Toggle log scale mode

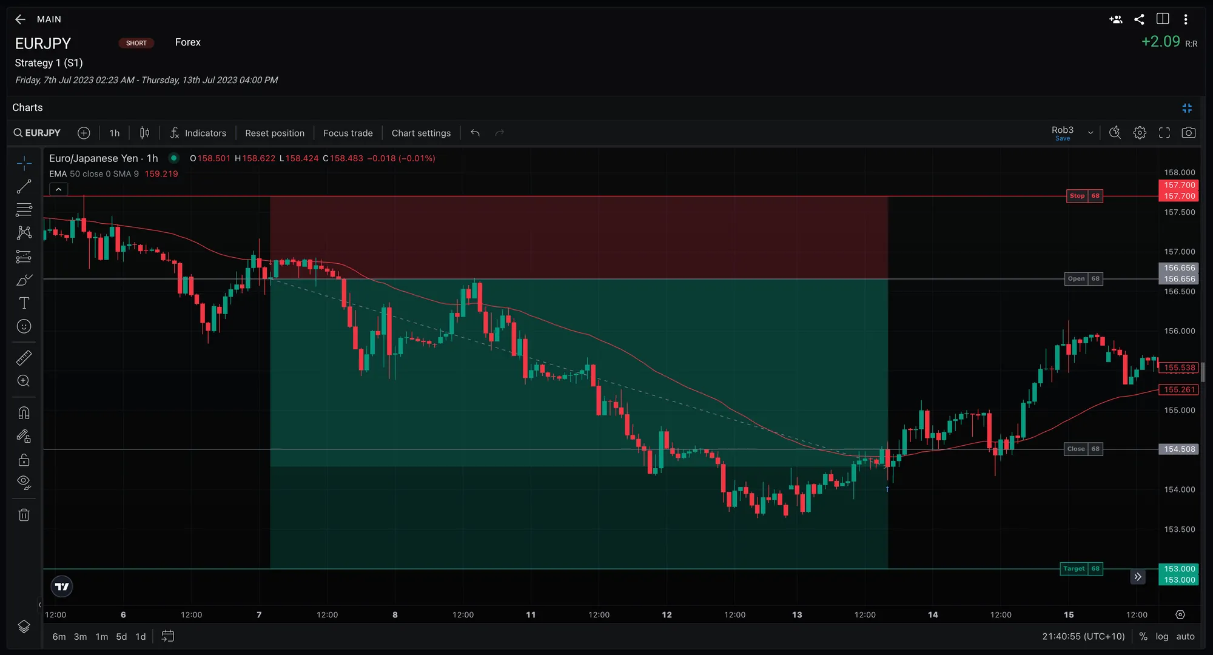1162,636
